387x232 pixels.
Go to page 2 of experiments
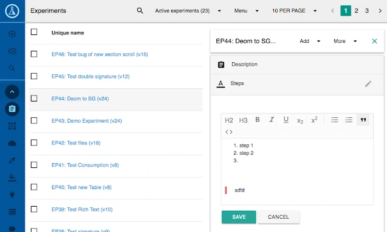click(356, 11)
